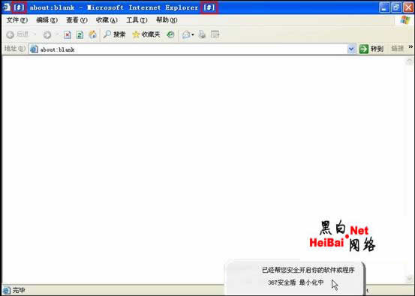The width and height of the screenshot is (415, 296).
Task: Open the 文件(F) menu
Action: 17,20
